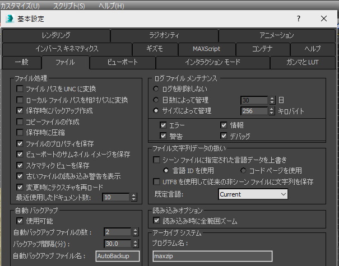Screen dimensions: 339x266
Task: Click the バックアップ間隔(分) value field
Action: pos(118,244)
